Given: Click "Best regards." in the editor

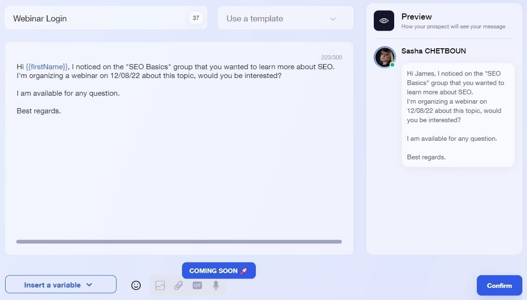Looking at the screenshot, I should point(39,111).
